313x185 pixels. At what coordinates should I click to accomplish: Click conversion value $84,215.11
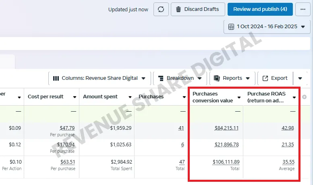pyautogui.click(x=226, y=128)
